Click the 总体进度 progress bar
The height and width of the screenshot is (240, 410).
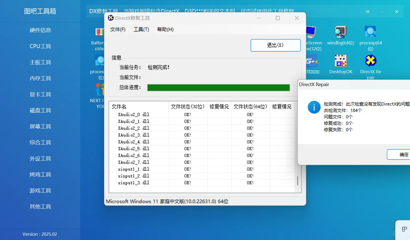tap(218, 87)
